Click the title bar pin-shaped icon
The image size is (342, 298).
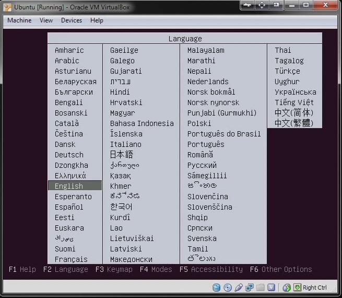pos(247,5)
